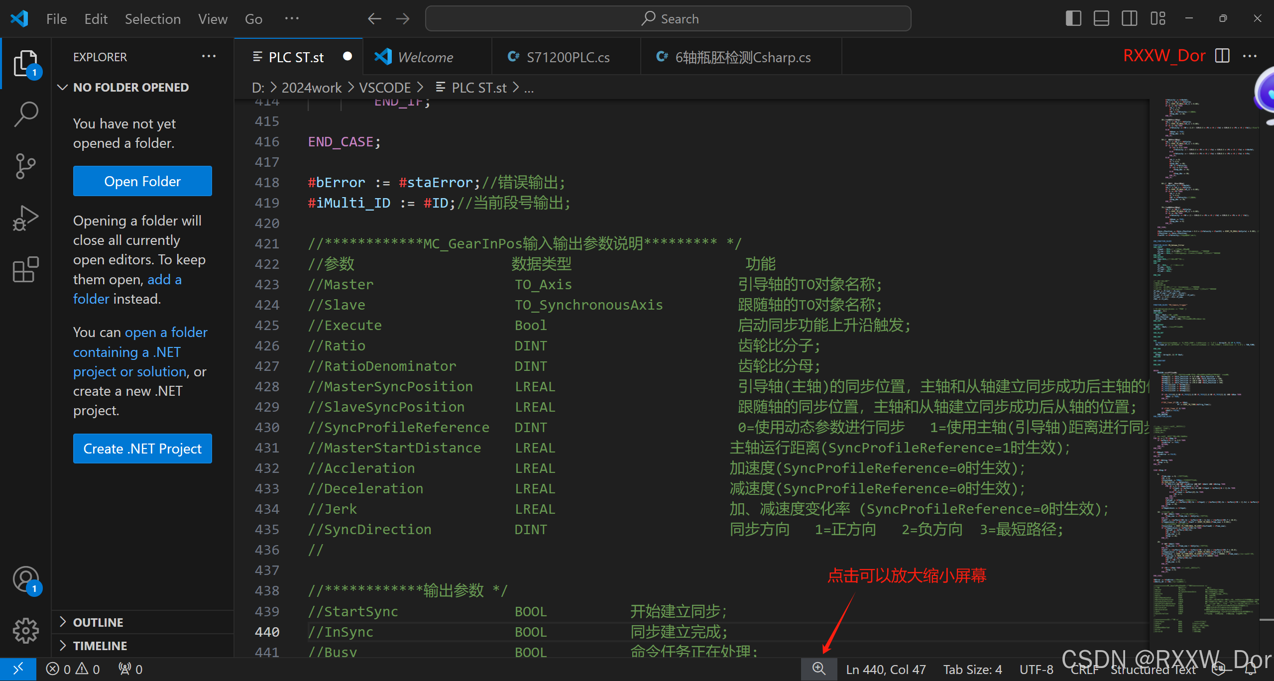Click the split editor right icon
The height and width of the screenshot is (681, 1274).
click(1222, 56)
